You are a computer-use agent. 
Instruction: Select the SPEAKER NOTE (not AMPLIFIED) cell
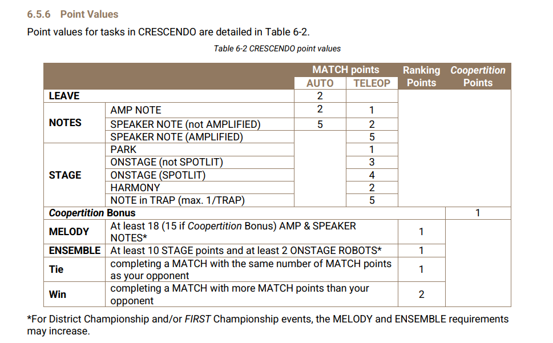tap(185, 124)
